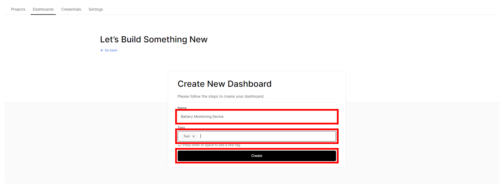This screenshot has width=503, height=187.
Task: Click the Create New Dashboard heading
Action: pyautogui.click(x=224, y=84)
